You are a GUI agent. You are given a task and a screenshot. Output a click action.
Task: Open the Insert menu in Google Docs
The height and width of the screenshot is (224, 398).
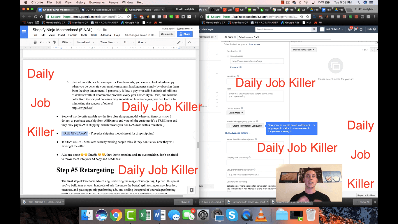click(61, 35)
